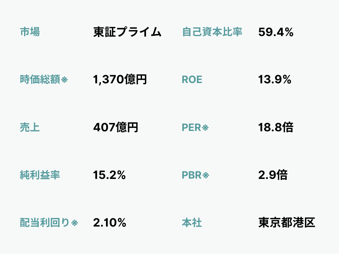
Task: Select the 407億円 revenue value
Action: pos(116,127)
